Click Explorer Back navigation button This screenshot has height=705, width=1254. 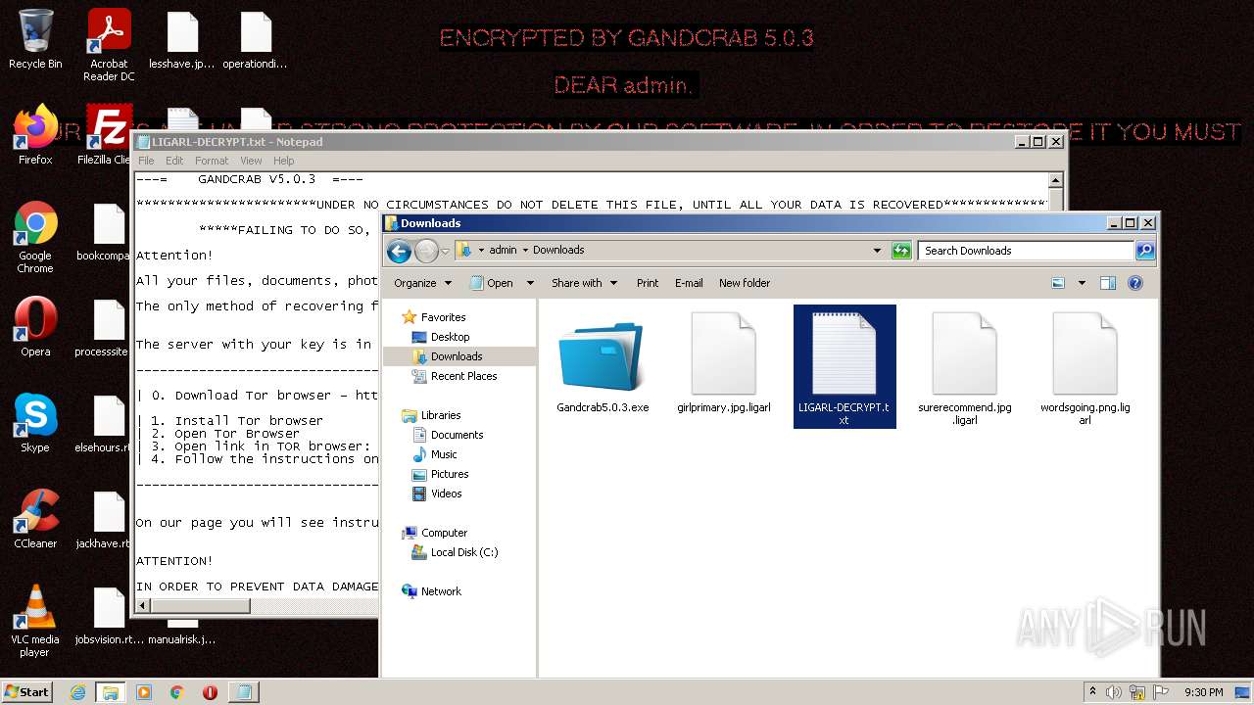click(x=399, y=252)
